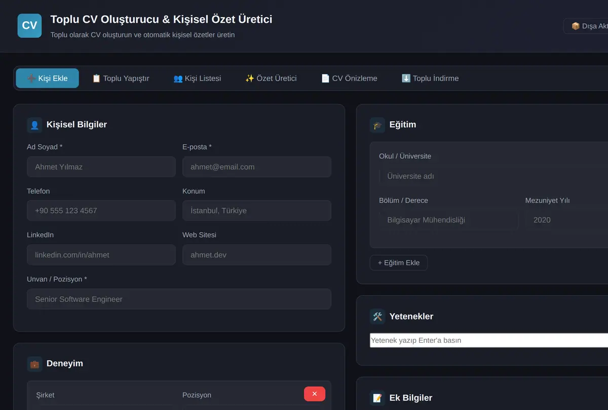Remove the experience entry with red X
Screen dimensions: 608x410
click(x=315, y=394)
